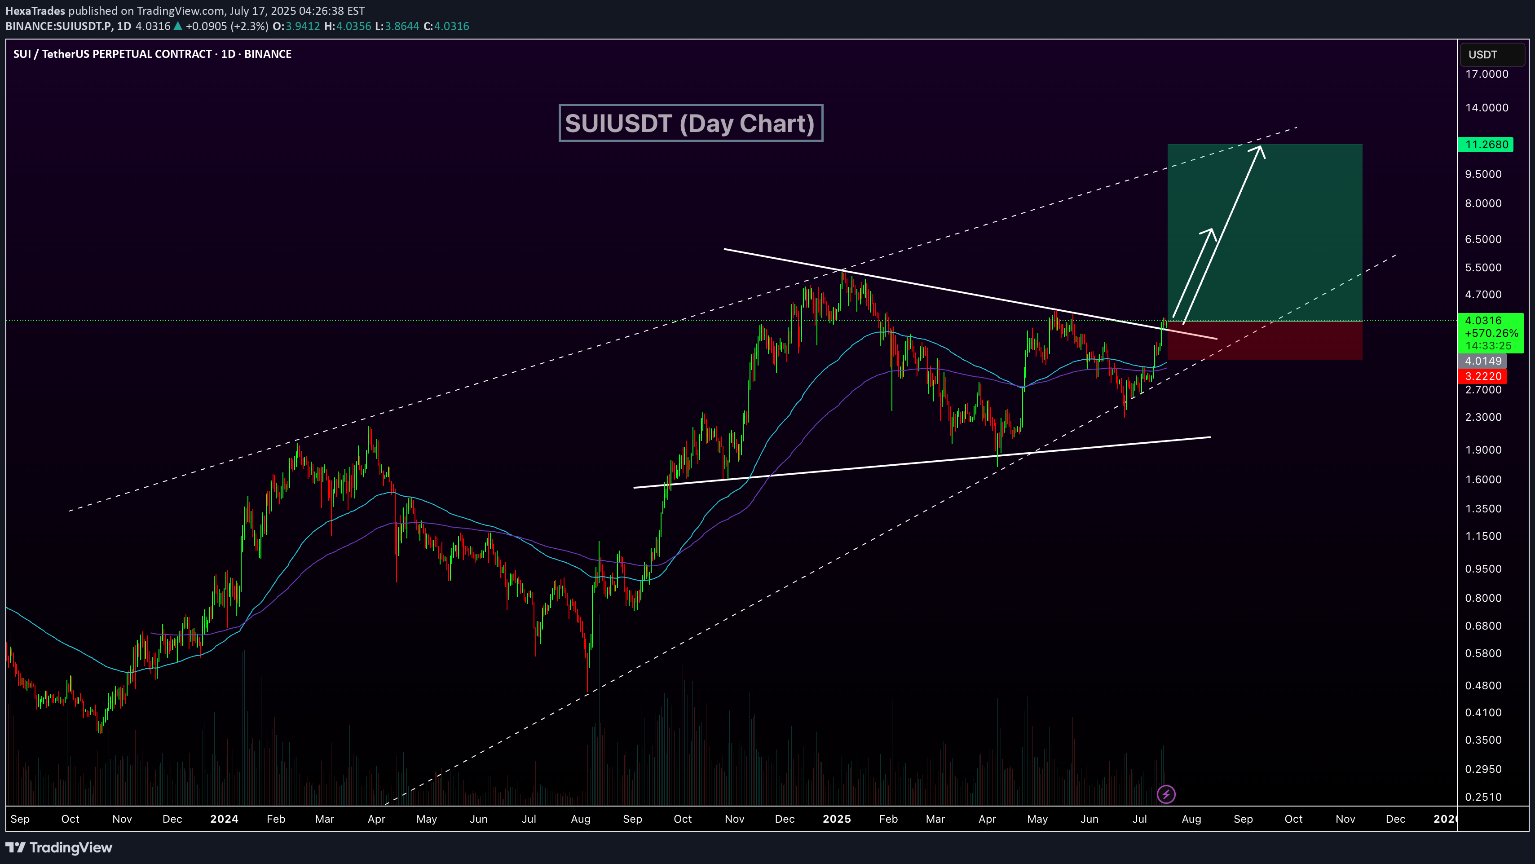Click the L:3.8644 low value
The width and height of the screenshot is (1535, 864).
pyautogui.click(x=397, y=26)
